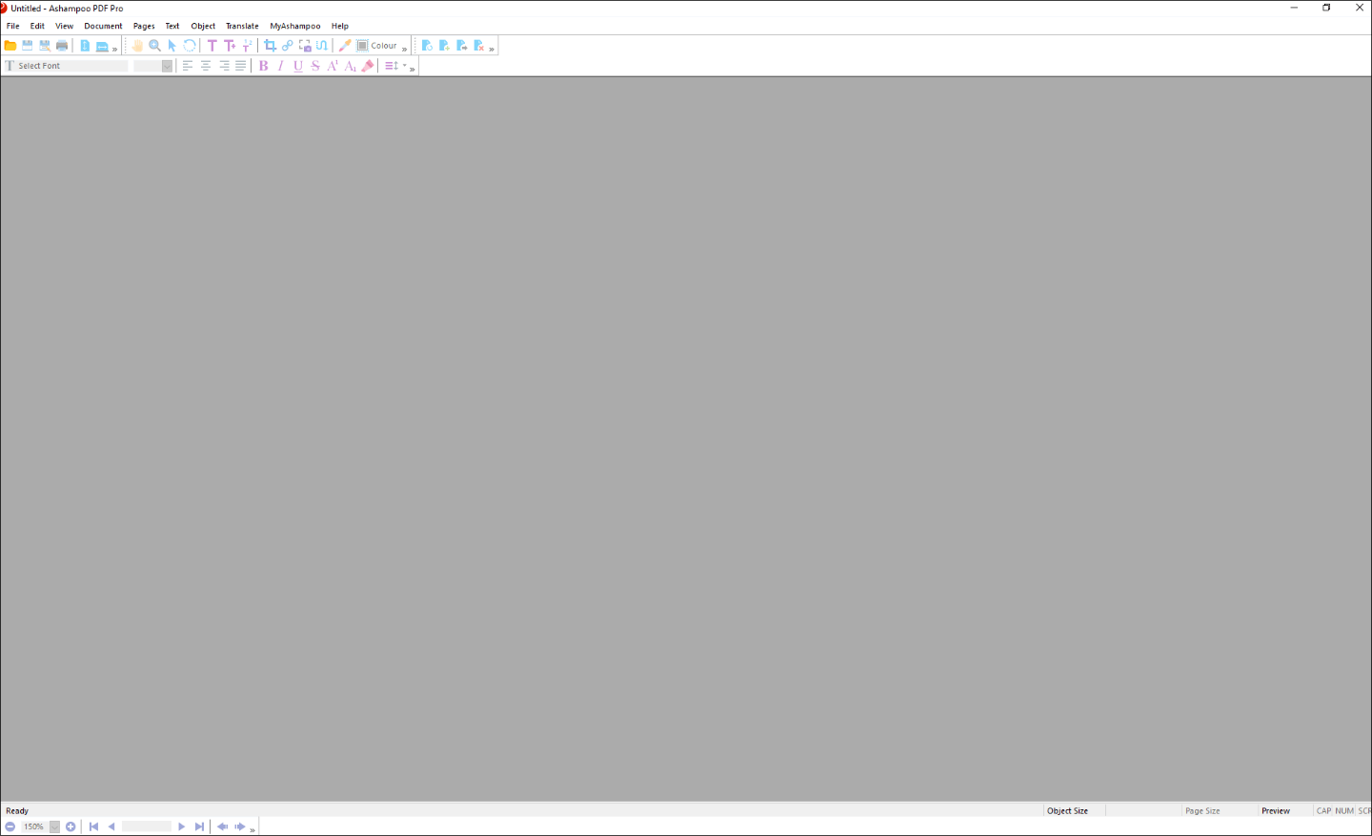Click the zoom out minus button
Image resolution: width=1372 pixels, height=836 pixels.
click(10, 826)
